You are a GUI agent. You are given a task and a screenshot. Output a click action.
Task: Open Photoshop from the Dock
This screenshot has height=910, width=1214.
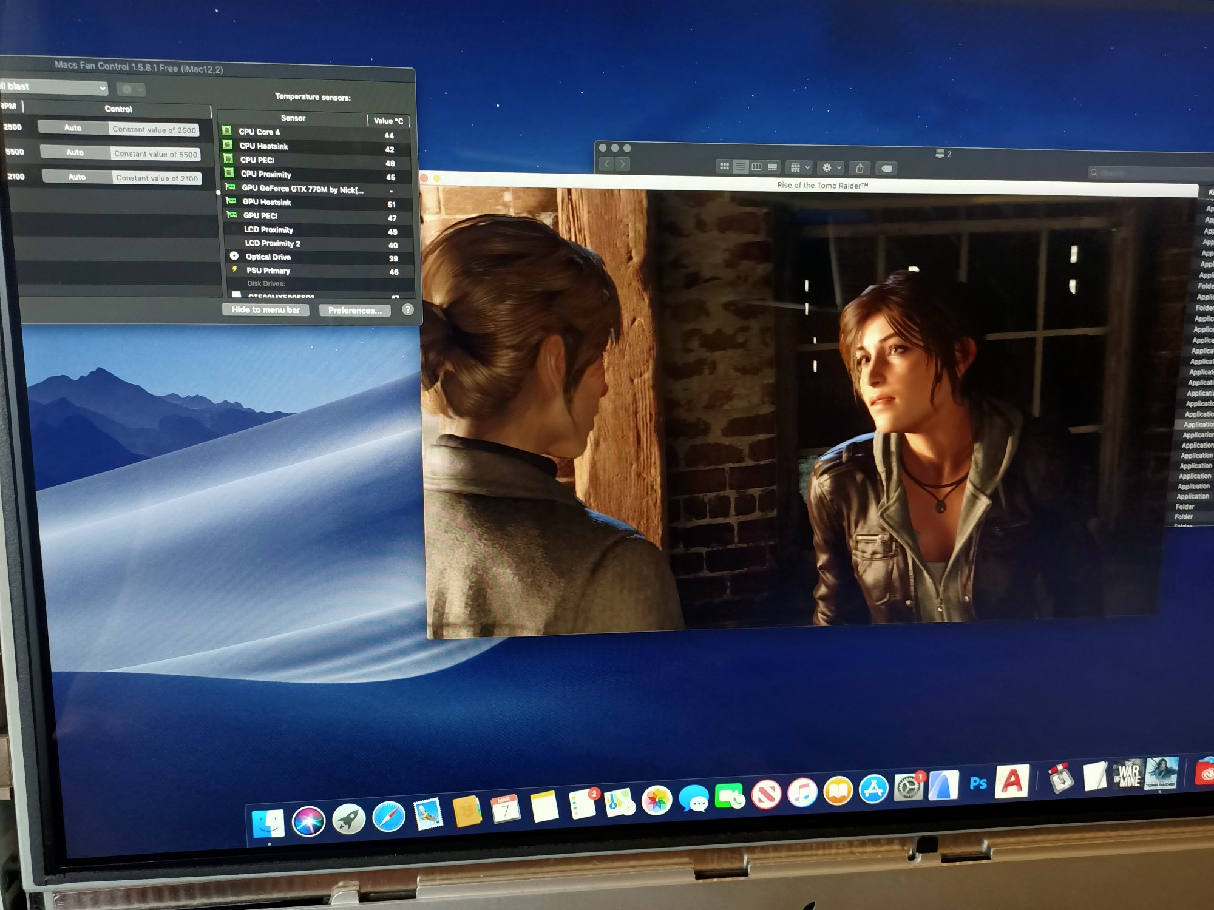[x=978, y=783]
